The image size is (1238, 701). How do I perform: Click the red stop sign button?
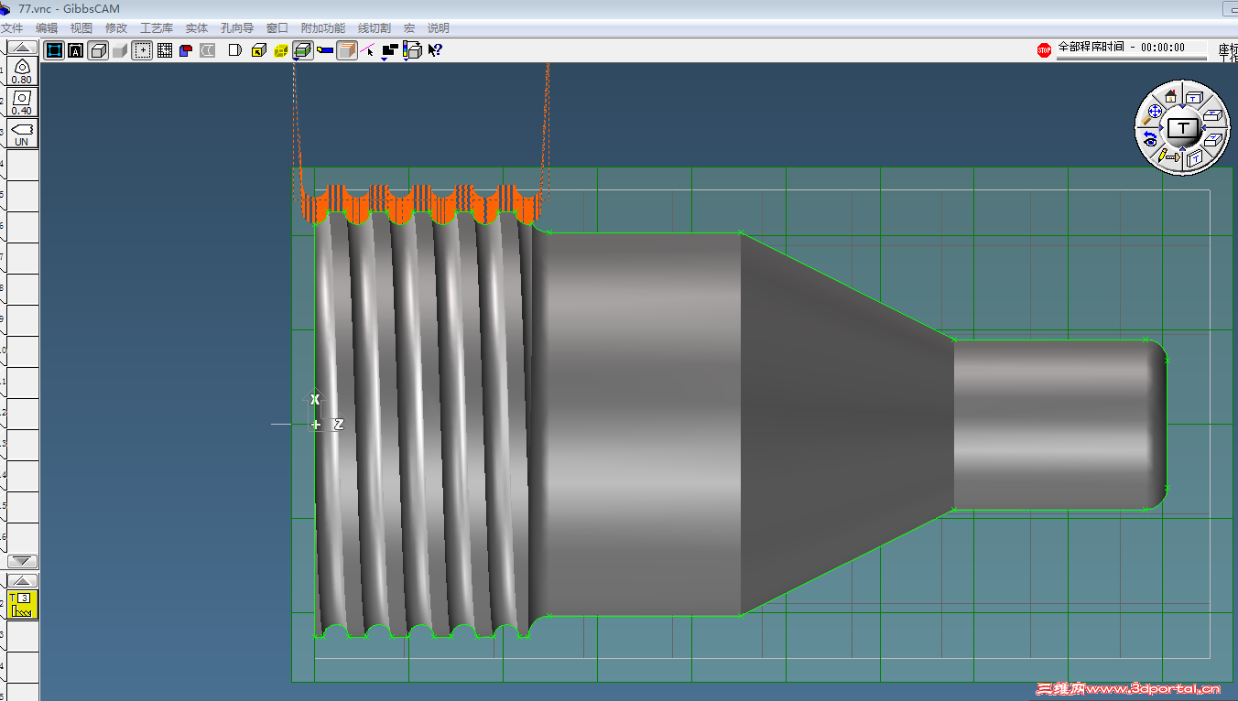point(1044,49)
